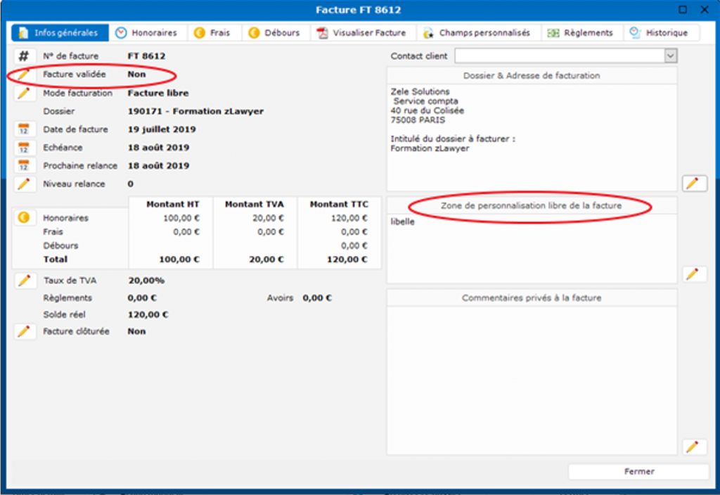Viewport: 720px width, 495px height.
Task: Click pencil icon next to Mode facturation
Action: 25,93
